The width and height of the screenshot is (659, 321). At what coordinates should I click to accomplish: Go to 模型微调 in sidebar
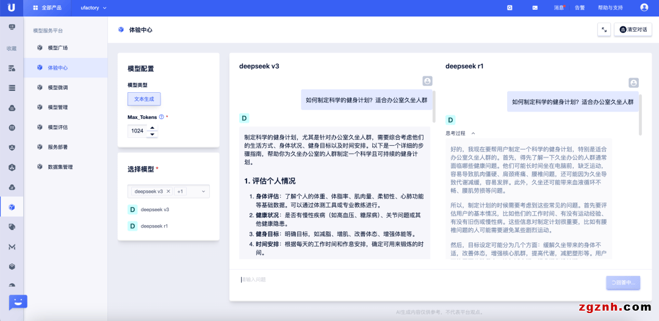pyautogui.click(x=58, y=87)
